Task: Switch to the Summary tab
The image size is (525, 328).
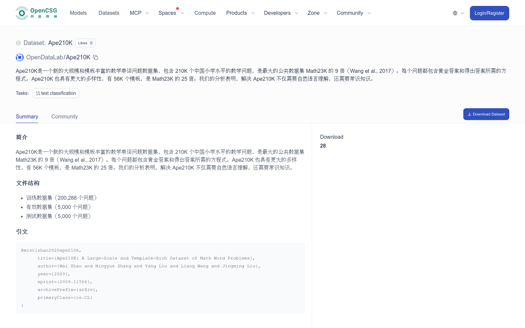Action: [x=27, y=117]
